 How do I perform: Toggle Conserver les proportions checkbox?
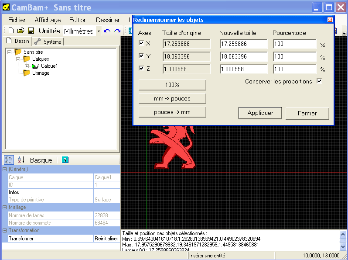[x=319, y=81]
